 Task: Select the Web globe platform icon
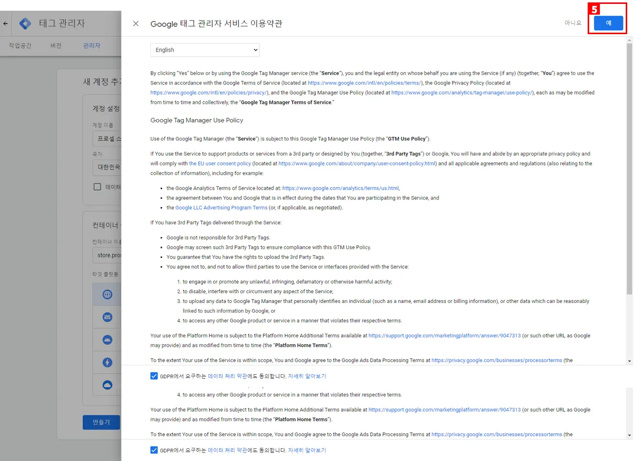coord(107,295)
